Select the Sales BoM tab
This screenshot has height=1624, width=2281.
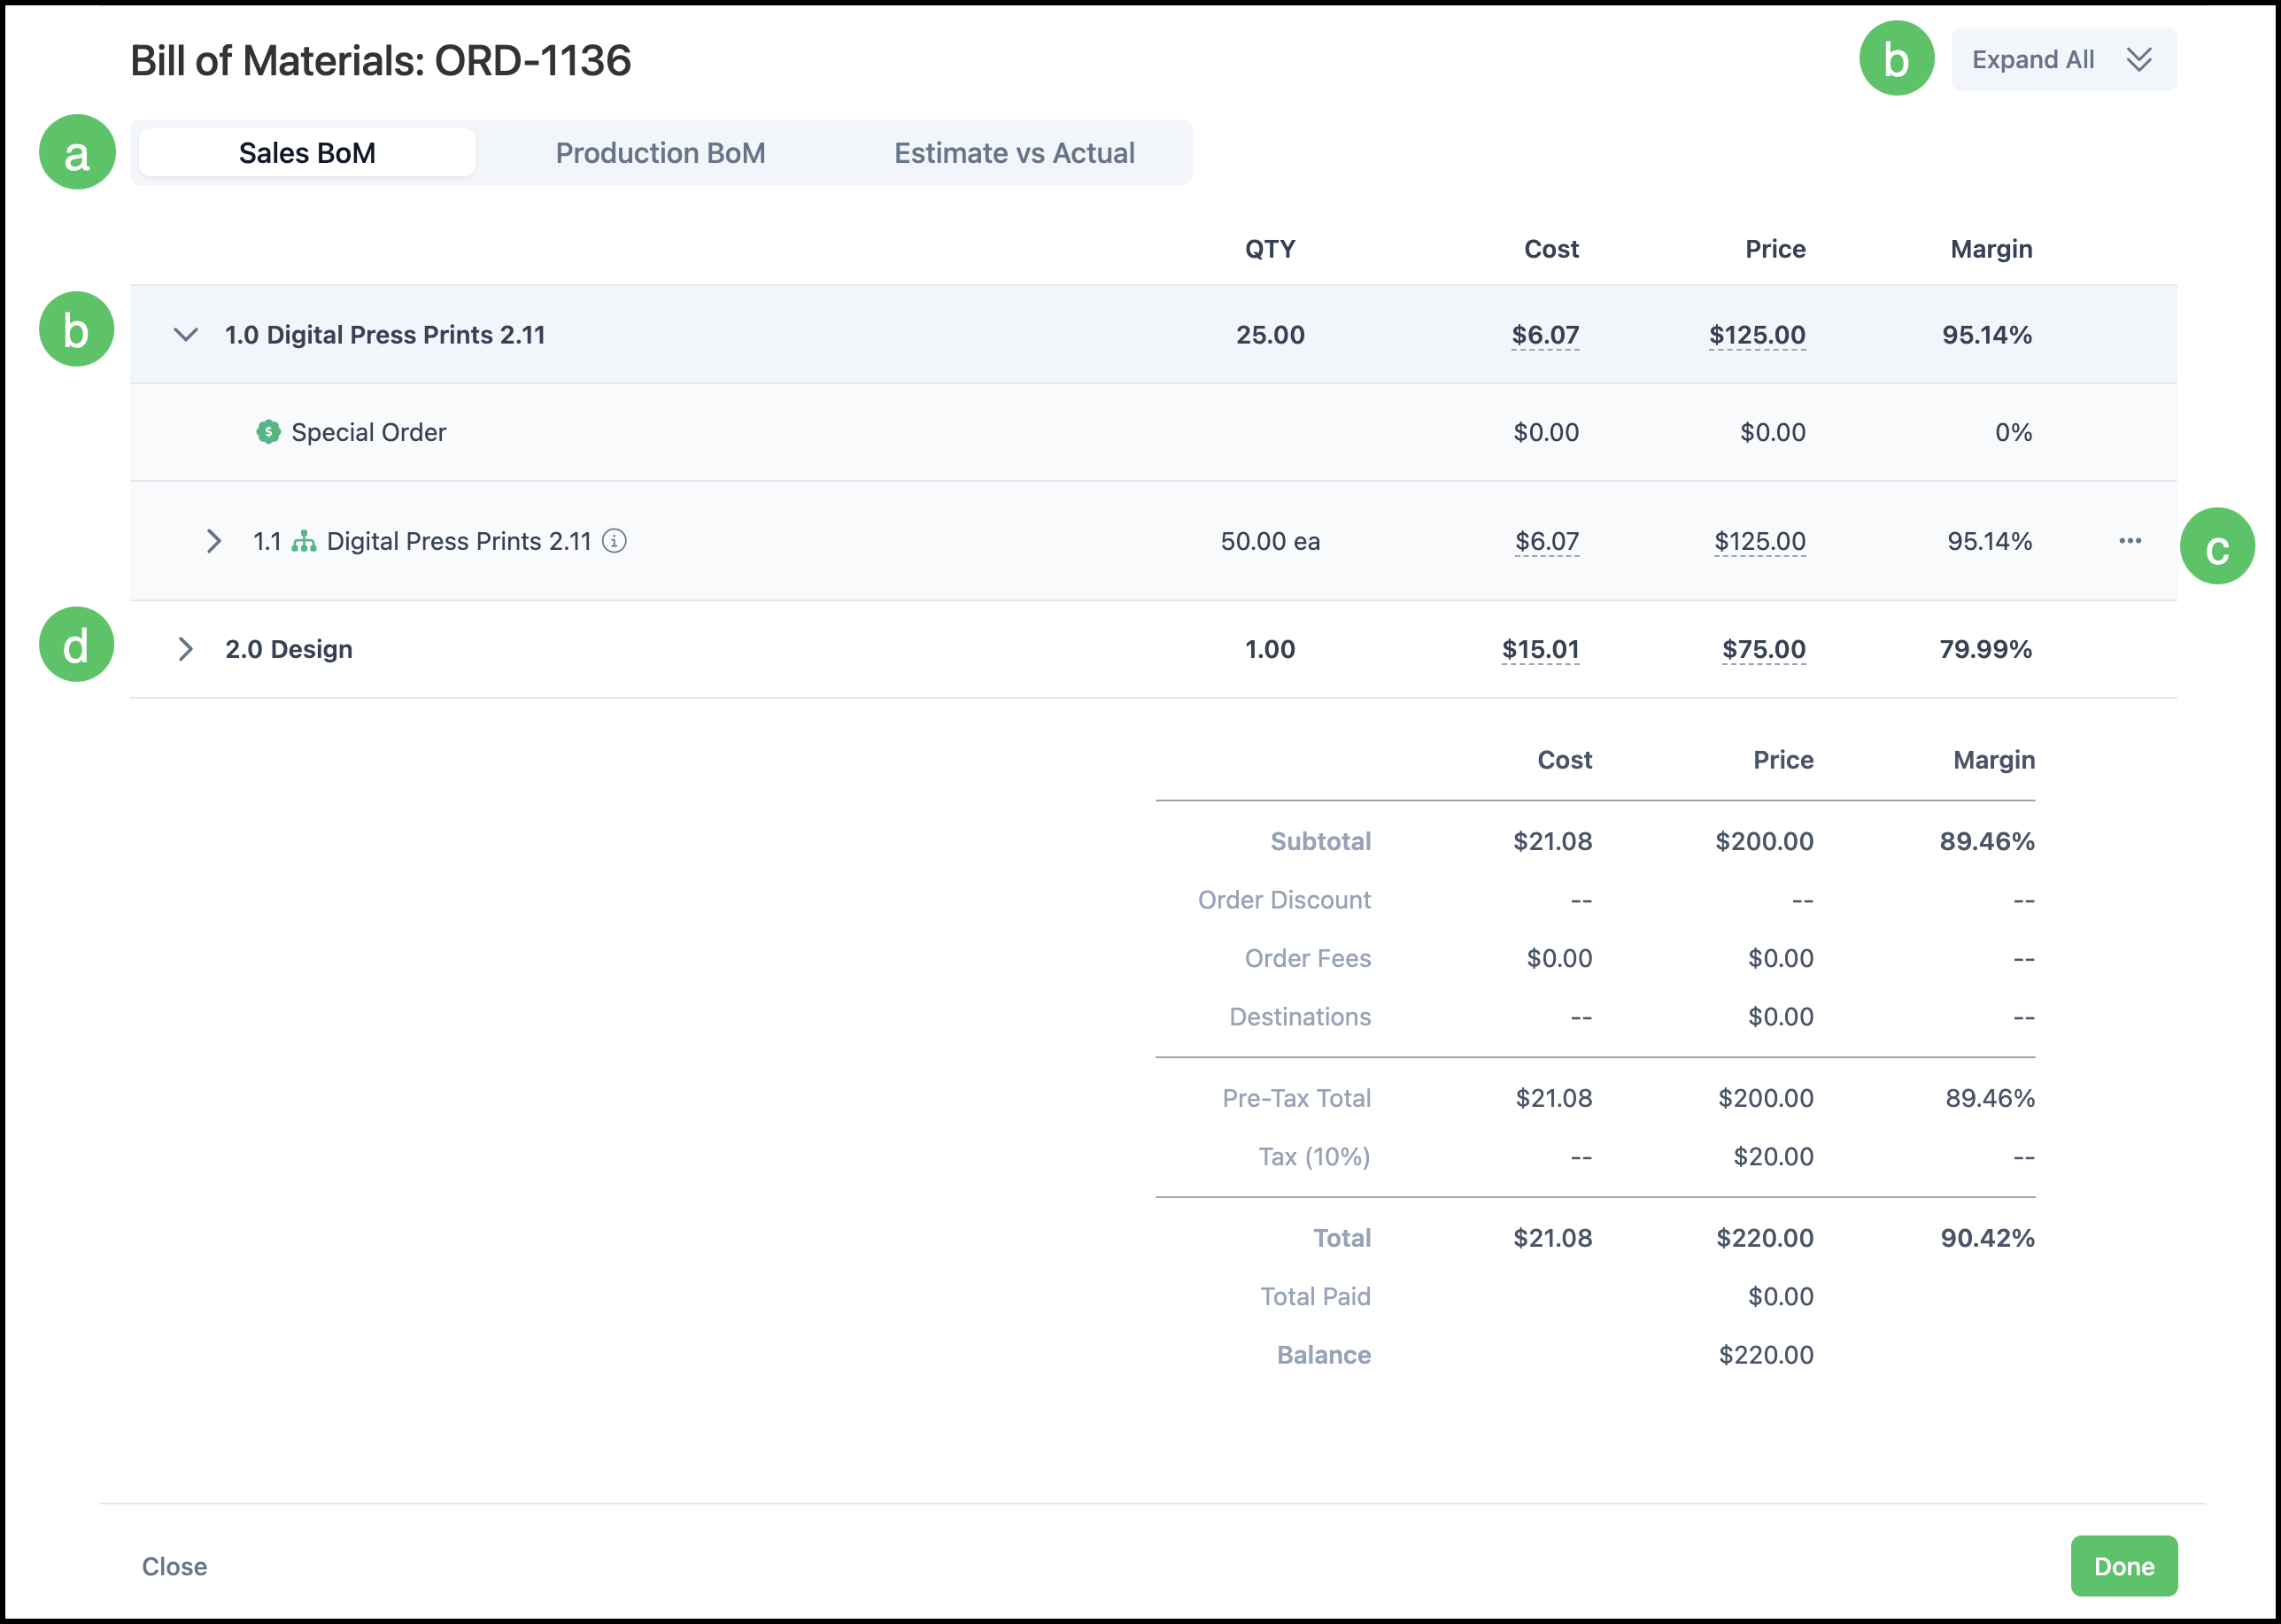click(307, 153)
